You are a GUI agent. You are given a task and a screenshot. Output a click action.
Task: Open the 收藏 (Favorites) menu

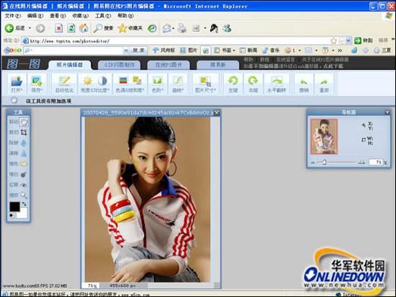80,16
